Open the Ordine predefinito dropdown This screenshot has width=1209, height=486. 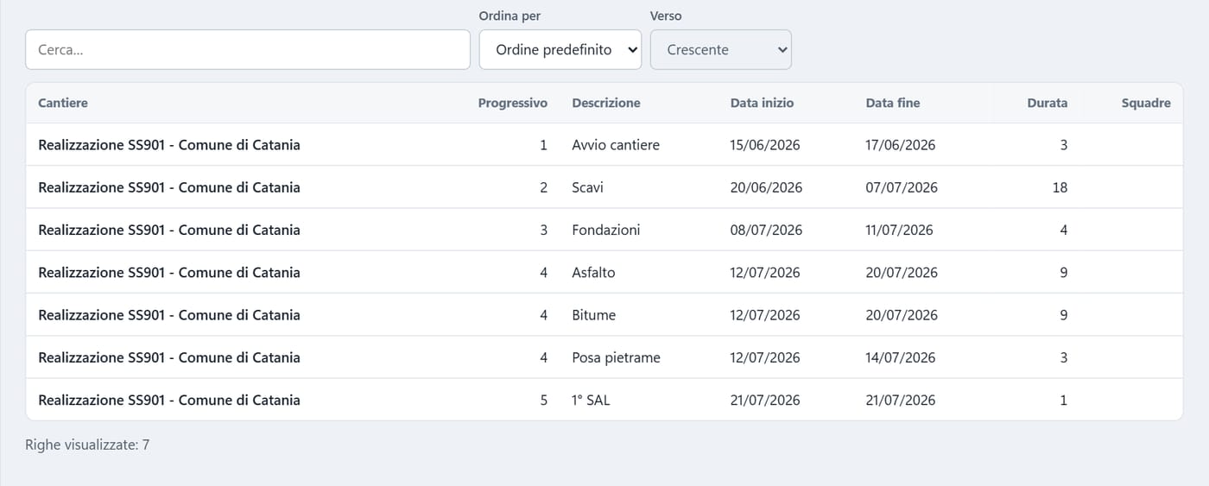pyautogui.click(x=560, y=50)
